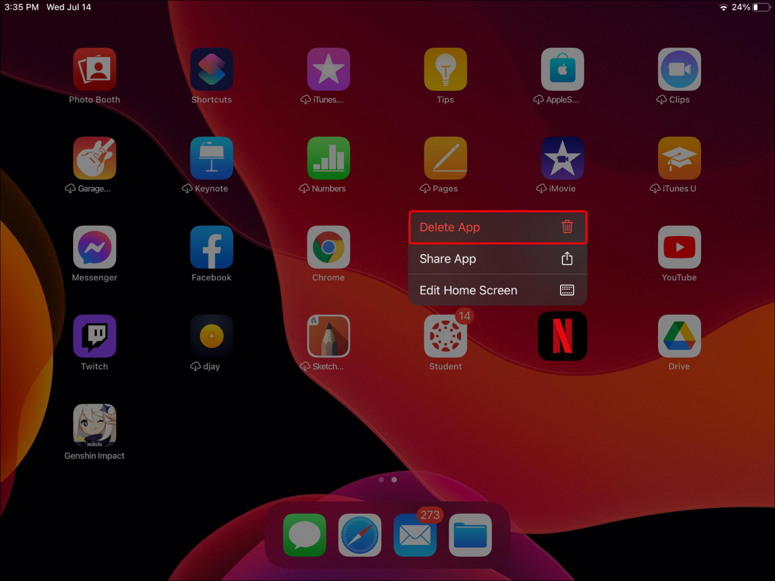Start the Numbers app
This screenshot has height=581, width=775.
(328, 158)
